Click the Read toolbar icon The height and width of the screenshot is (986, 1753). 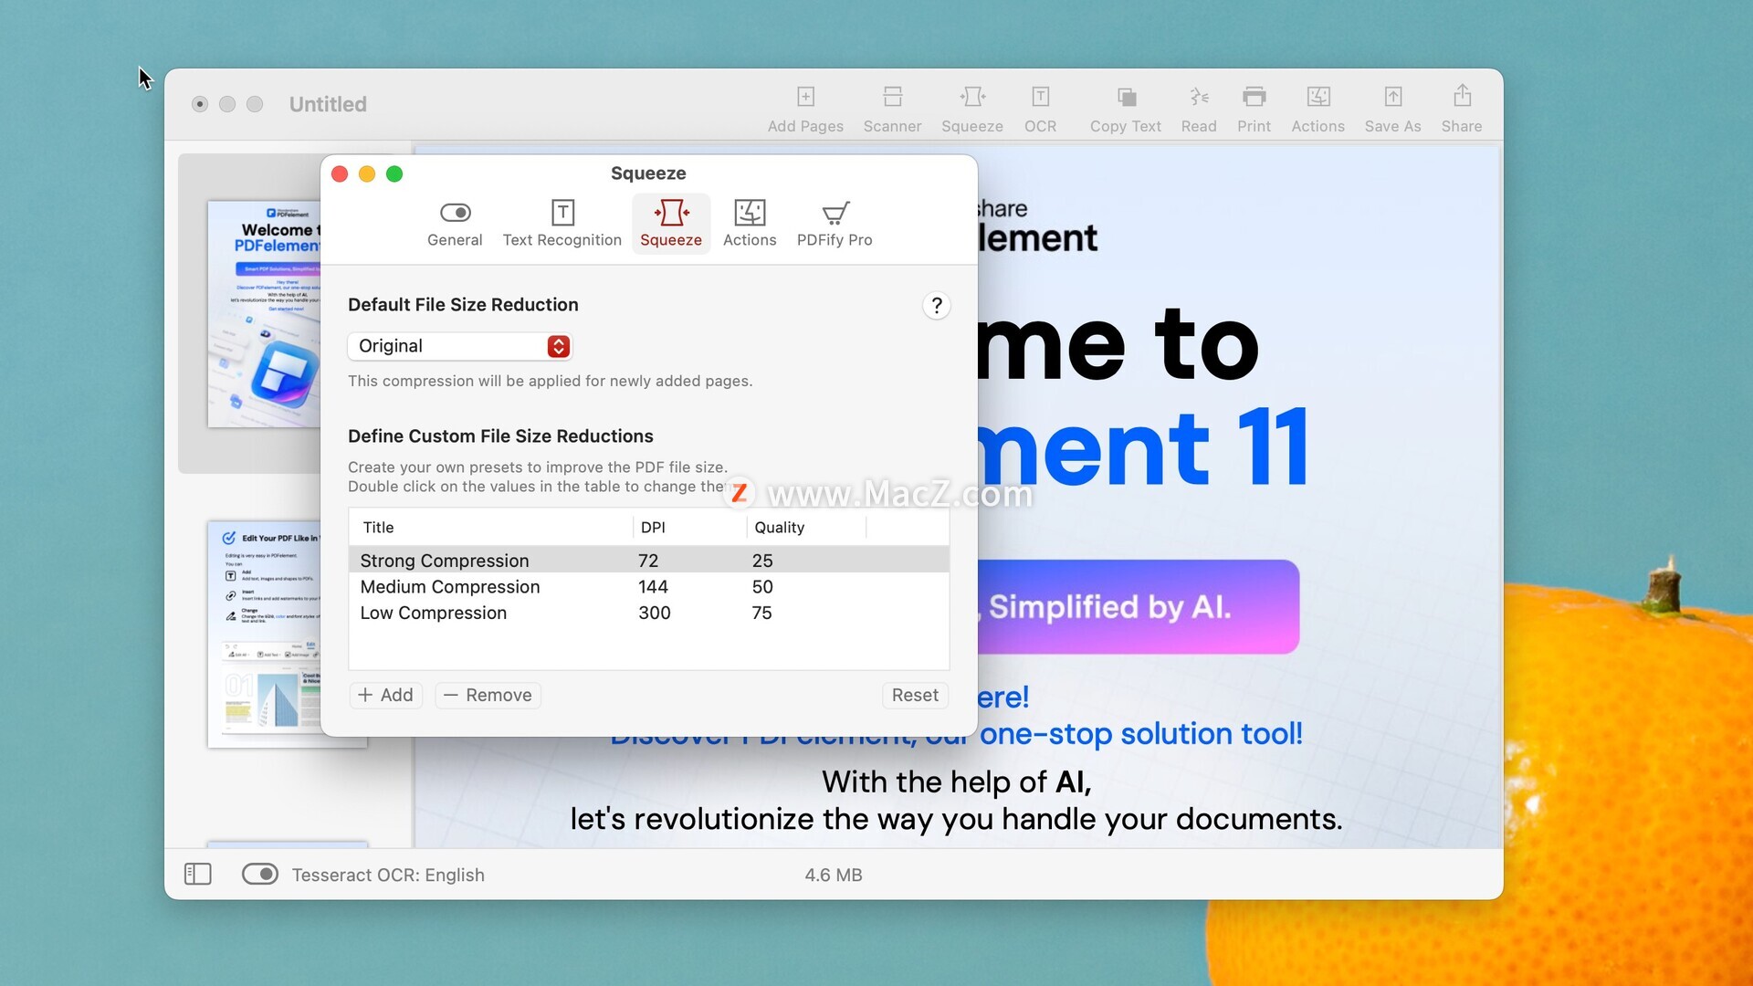tap(1199, 108)
